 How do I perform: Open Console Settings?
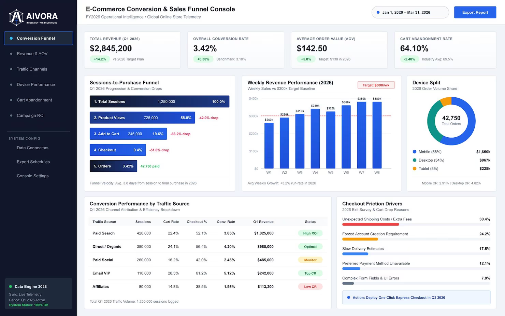(x=33, y=176)
